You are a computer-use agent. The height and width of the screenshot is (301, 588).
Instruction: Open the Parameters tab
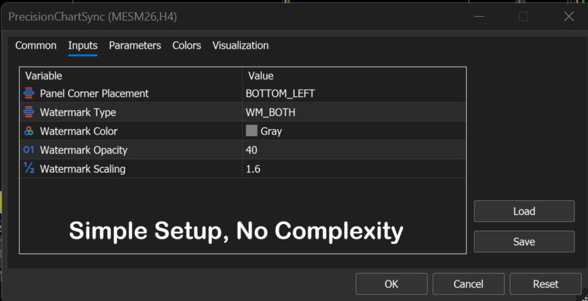(x=135, y=46)
